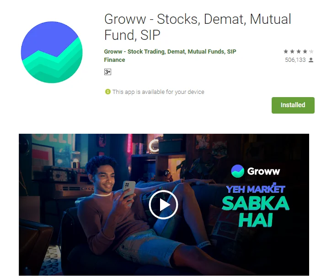
Task: Open the Groww - Stock Trading developer link
Action: (170, 52)
